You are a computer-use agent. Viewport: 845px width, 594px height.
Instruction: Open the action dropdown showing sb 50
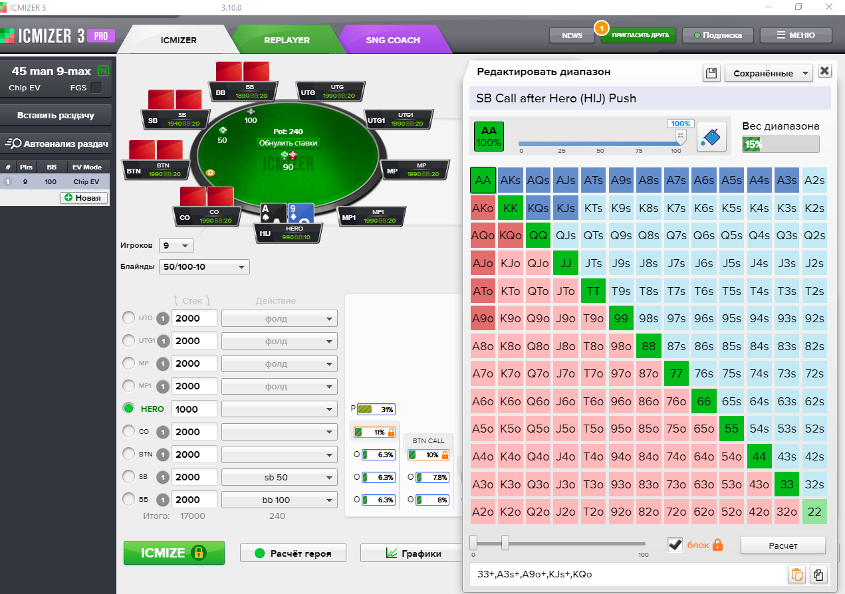[x=279, y=477]
